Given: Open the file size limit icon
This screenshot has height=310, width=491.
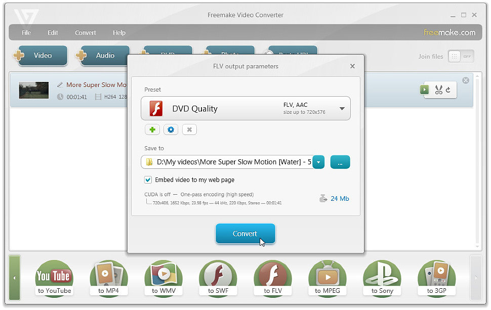Looking at the screenshot, I should tap(323, 199).
